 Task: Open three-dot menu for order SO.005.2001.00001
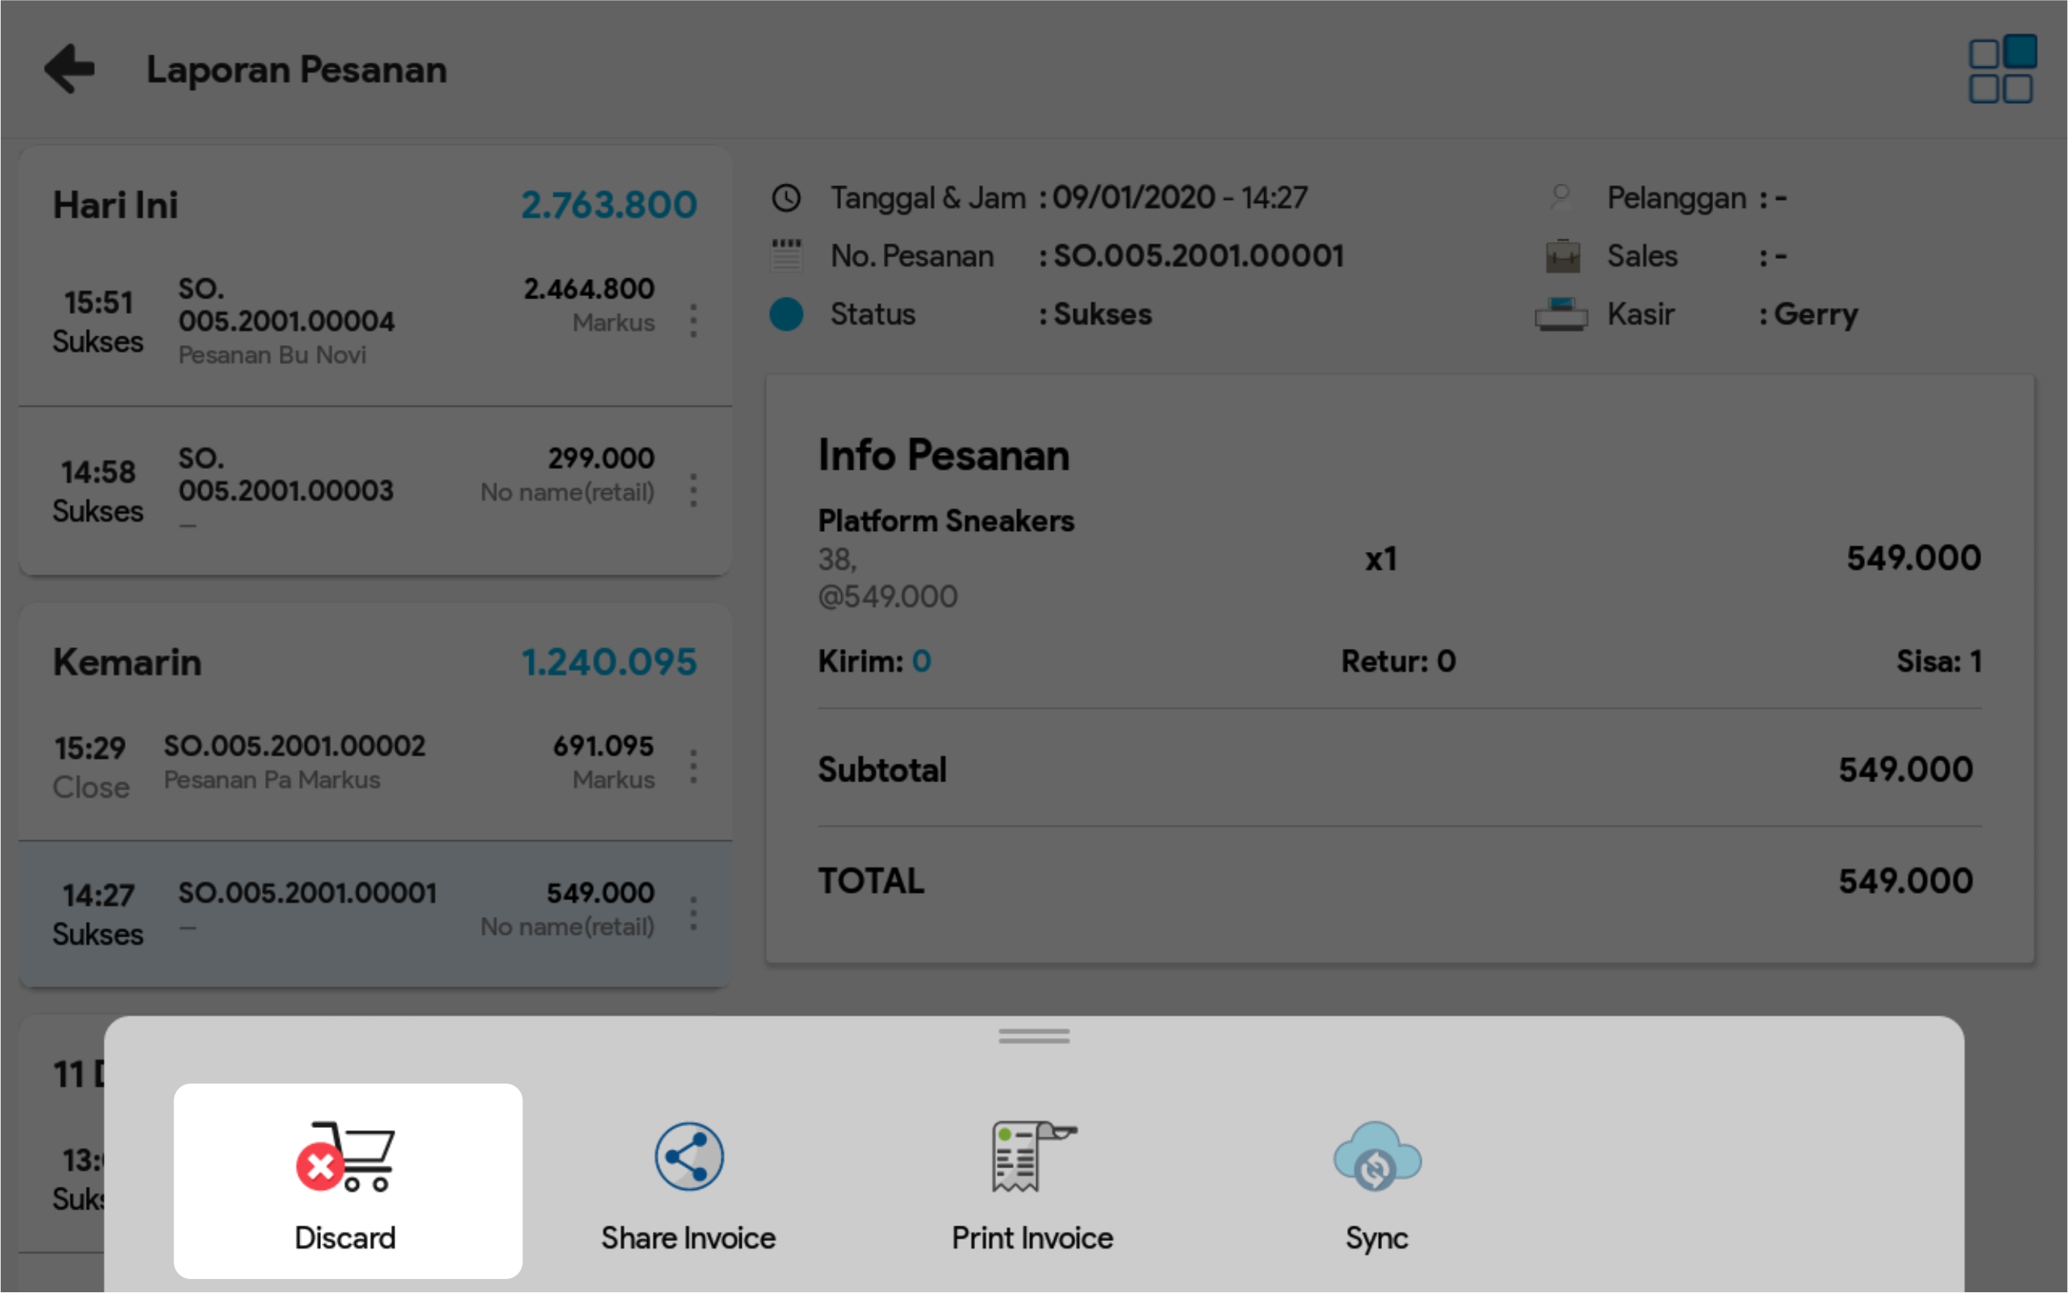pos(693,913)
